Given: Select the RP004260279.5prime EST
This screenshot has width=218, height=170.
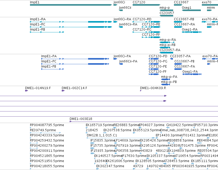Looking at the screenshot, I should pos(34,148).
